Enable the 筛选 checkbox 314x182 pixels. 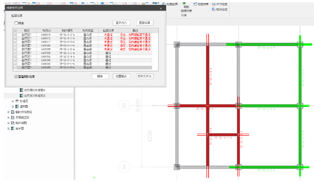(16, 23)
